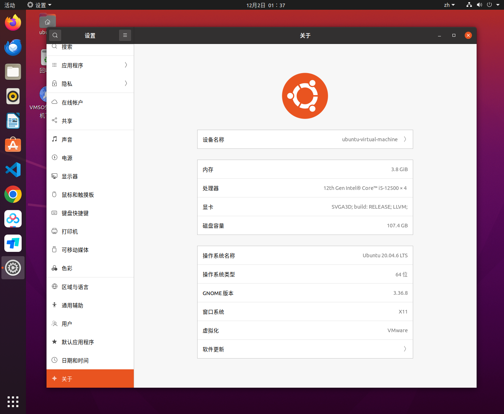504x414 pixels.
Task: Open 软件更新 row
Action: pyautogui.click(x=305, y=349)
